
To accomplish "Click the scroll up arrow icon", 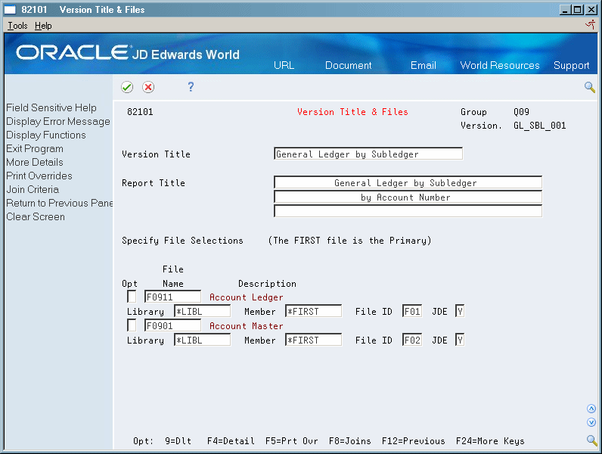I will [x=591, y=409].
